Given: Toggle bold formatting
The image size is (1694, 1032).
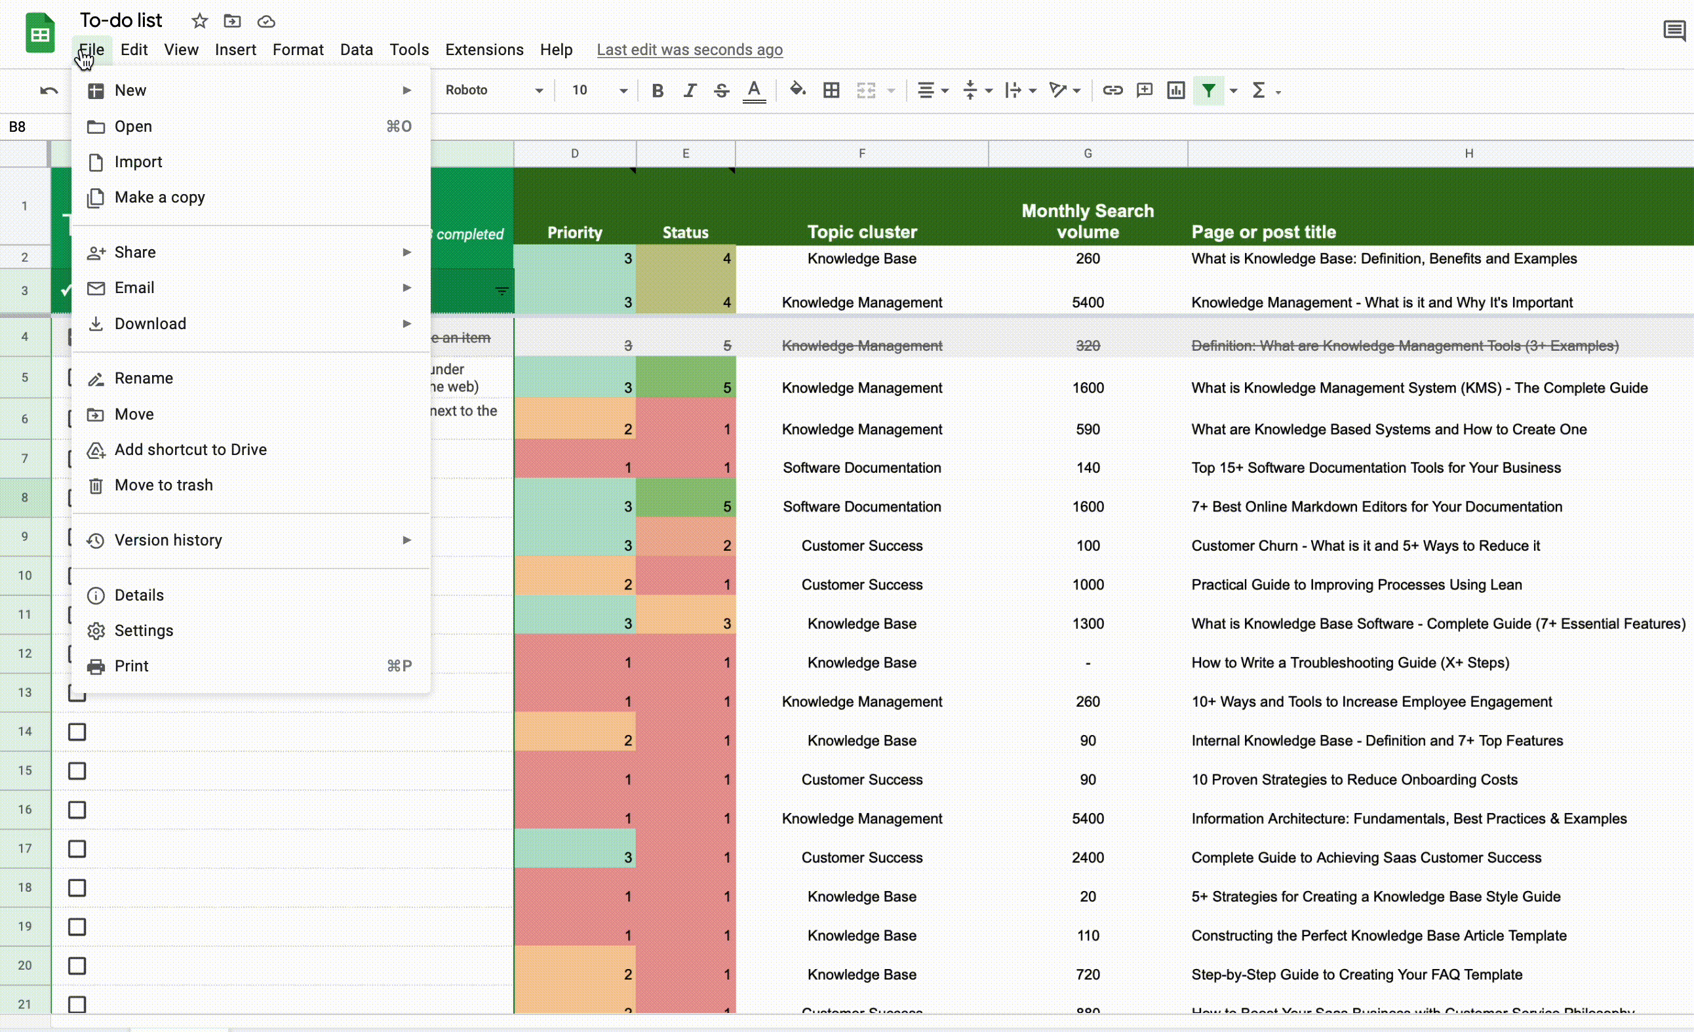Looking at the screenshot, I should pos(658,90).
